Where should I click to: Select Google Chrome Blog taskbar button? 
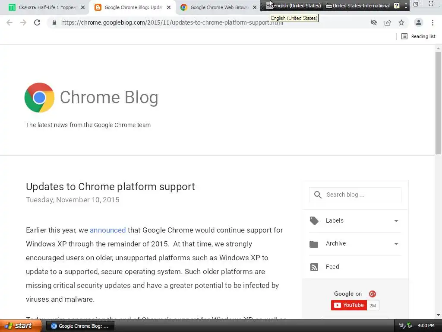(80, 326)
